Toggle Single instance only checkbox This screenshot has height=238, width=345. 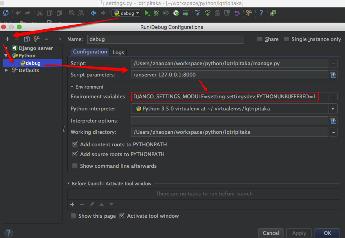tap(286, 39)
